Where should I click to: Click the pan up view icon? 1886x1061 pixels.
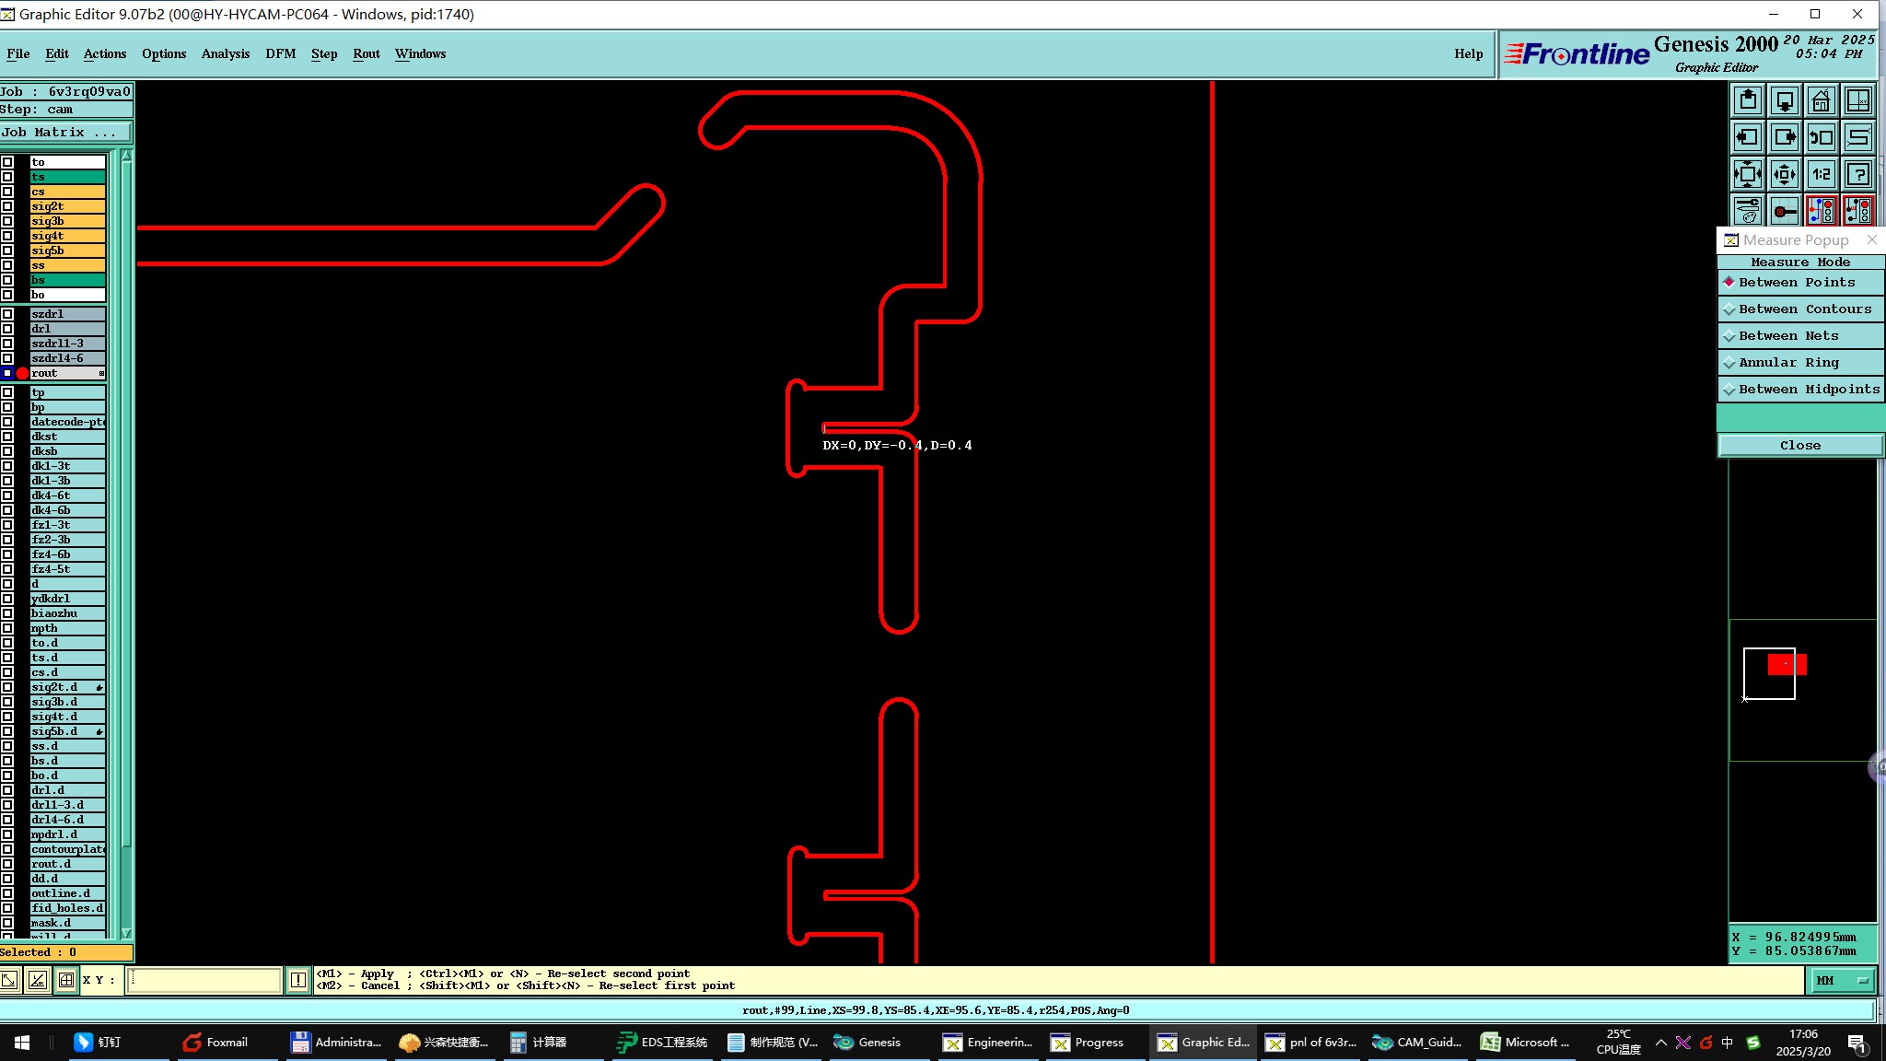click(x=1747, y=100)
